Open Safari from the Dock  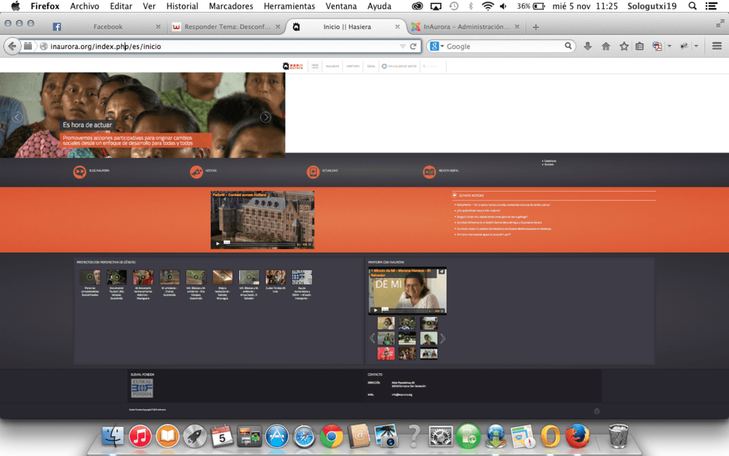(x=304, y=437)
